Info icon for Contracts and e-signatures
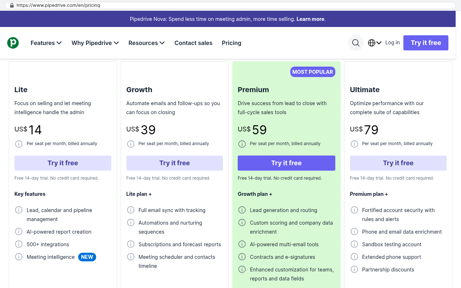This screenshot has height=288, width=461. [242, 257]
